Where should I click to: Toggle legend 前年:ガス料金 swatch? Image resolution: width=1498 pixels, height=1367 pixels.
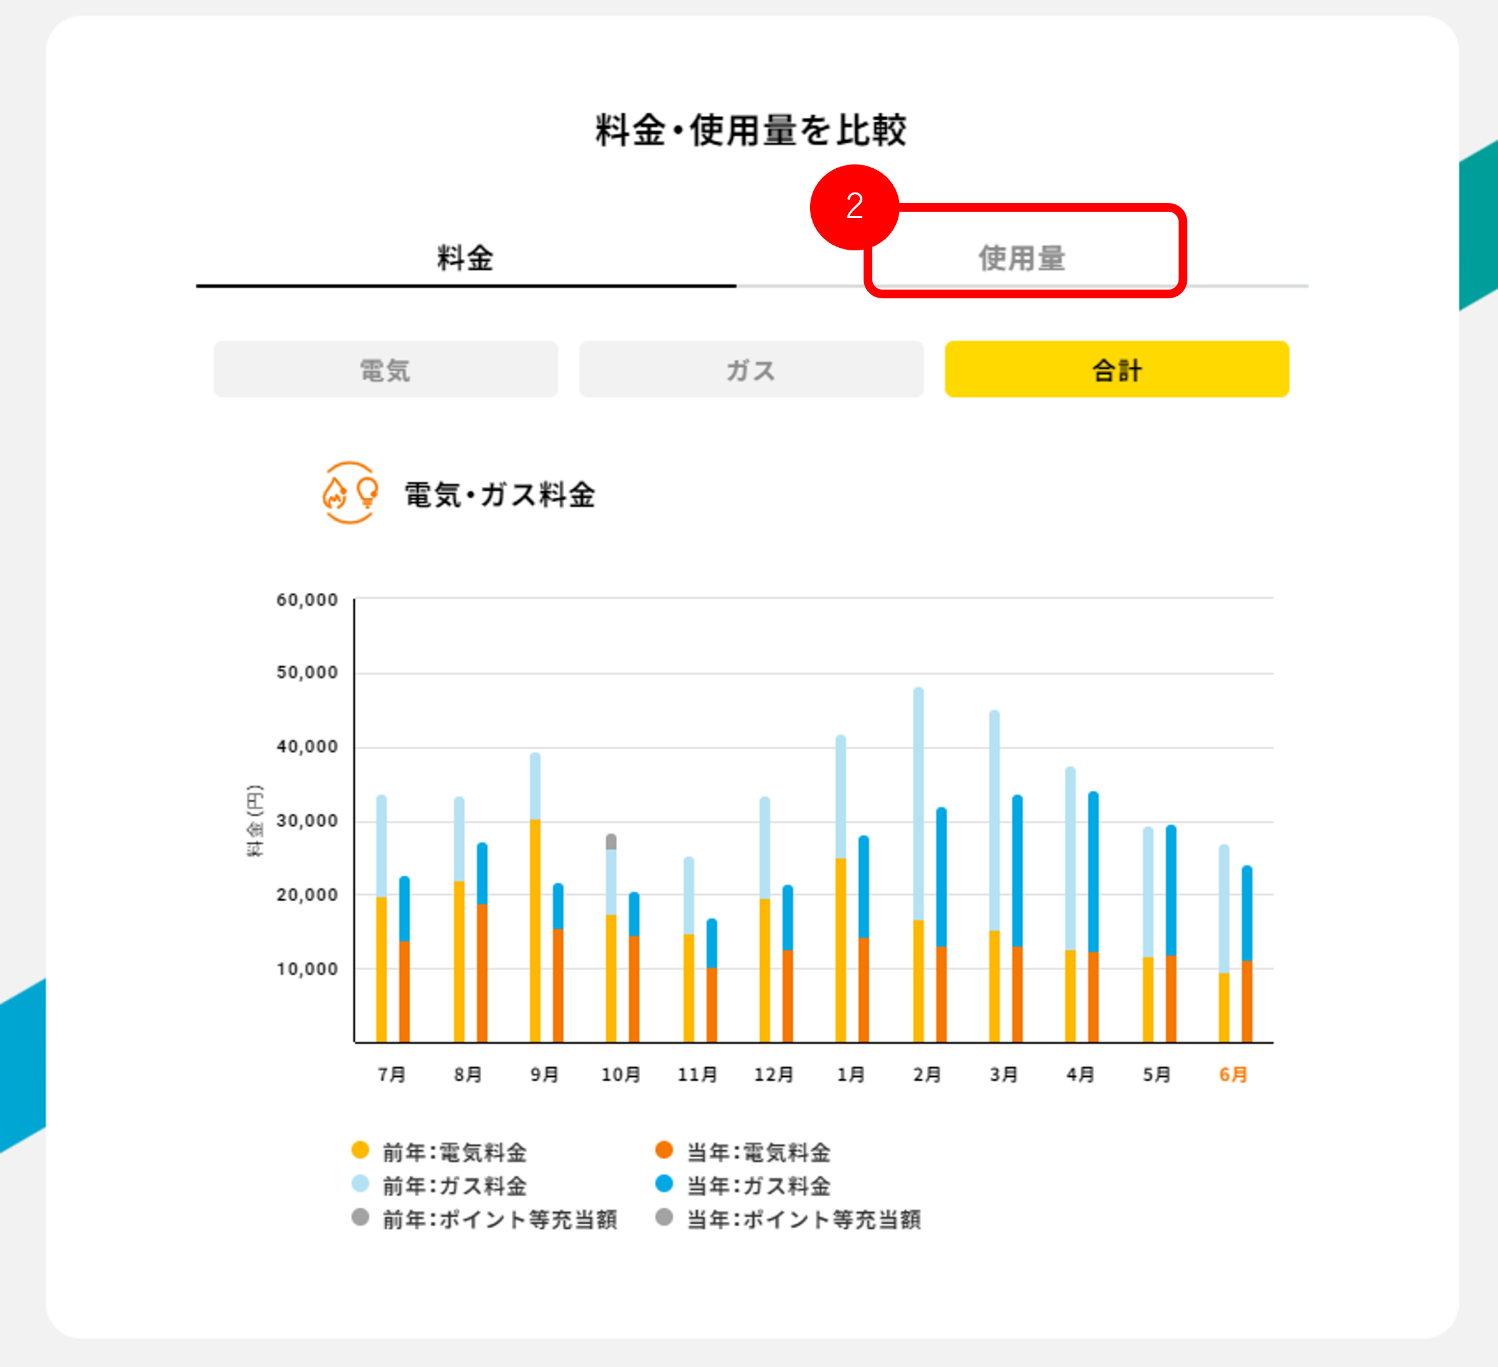[360, 1183]
